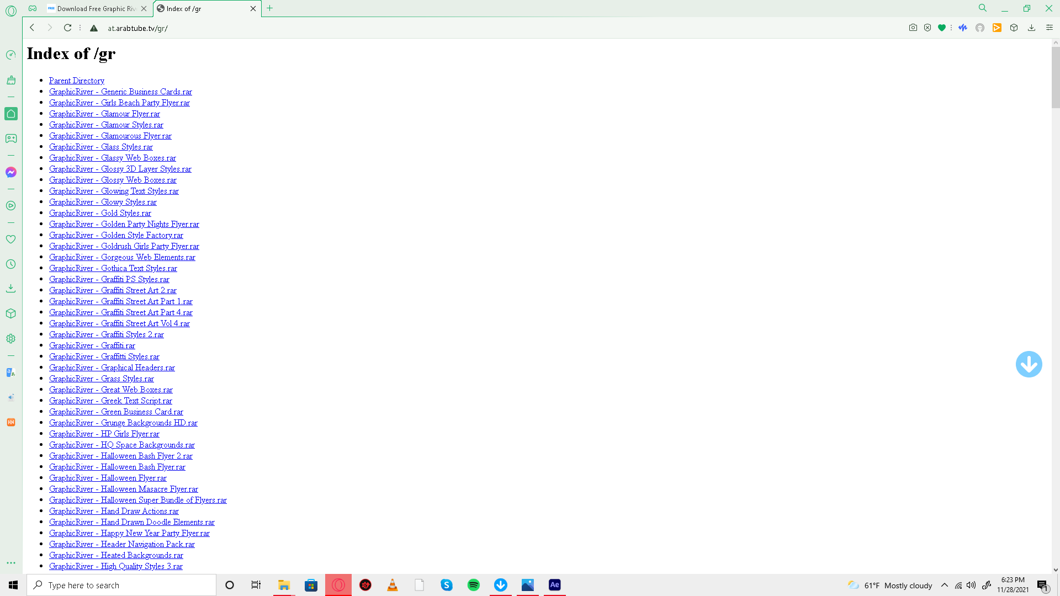
Task: Open Gold Styles.rar link
Action: (100, 213)
